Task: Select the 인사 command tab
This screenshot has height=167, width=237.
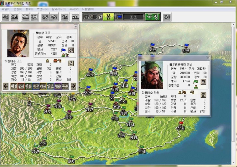Action: click(x=43, y=86)
